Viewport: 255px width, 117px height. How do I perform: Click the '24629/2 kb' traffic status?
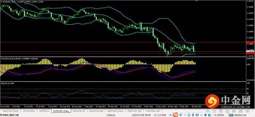[x=240, y=115]
